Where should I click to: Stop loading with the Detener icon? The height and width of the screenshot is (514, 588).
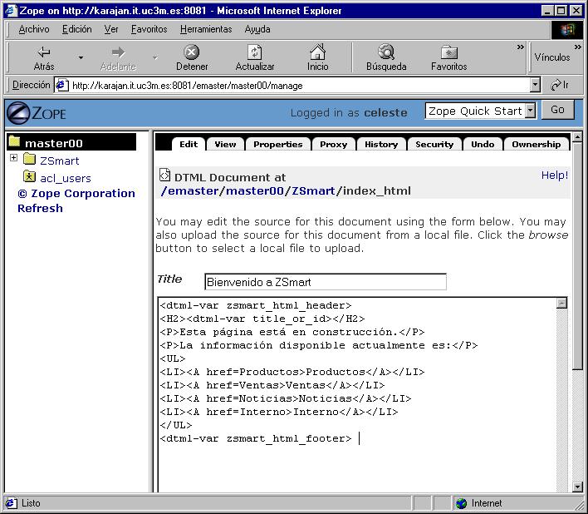[192, 52]
